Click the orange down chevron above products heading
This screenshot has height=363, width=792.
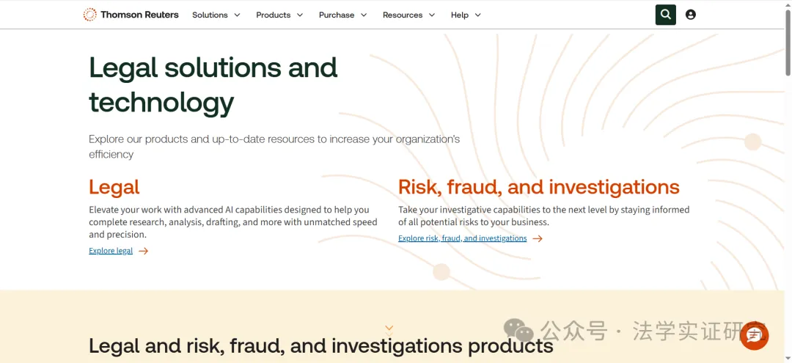[389, 330]
